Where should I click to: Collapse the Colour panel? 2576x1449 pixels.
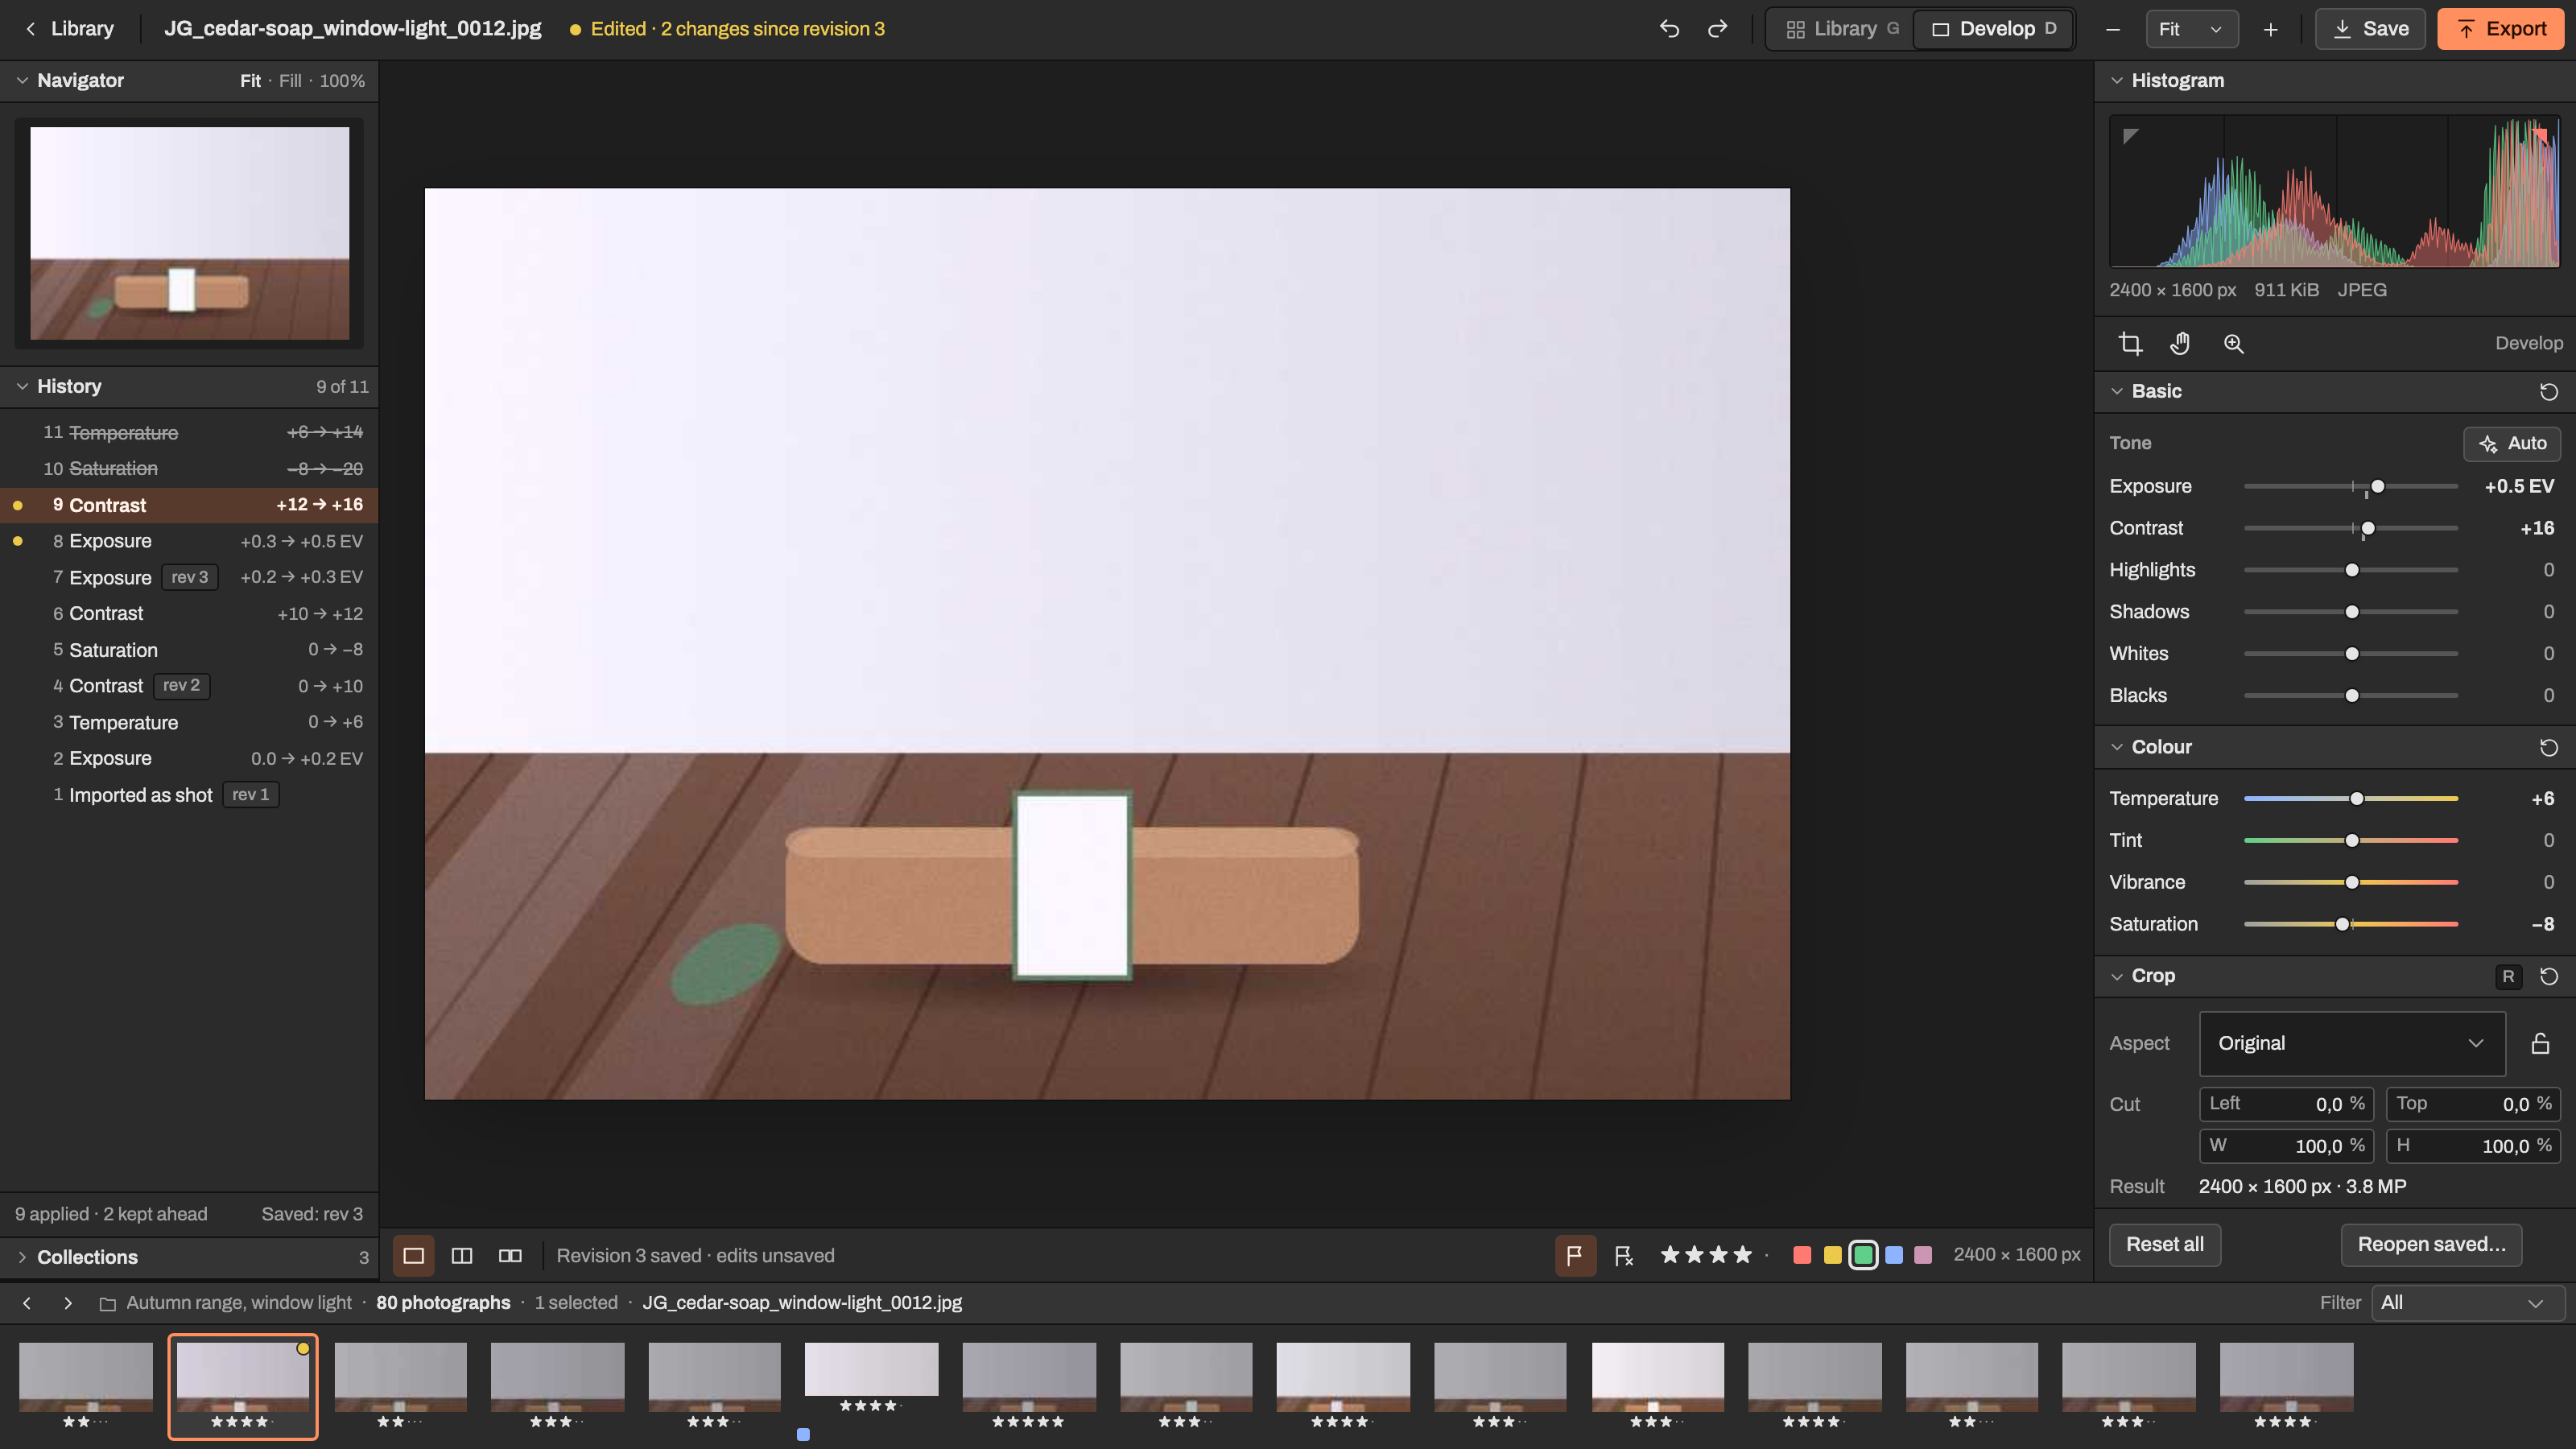[2116, 747]
